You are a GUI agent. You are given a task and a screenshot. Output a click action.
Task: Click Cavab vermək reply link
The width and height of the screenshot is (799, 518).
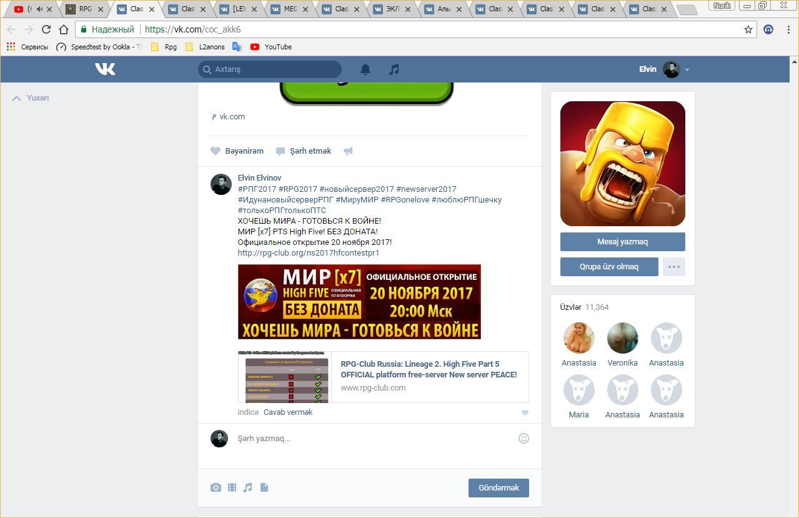pos(288,412)
